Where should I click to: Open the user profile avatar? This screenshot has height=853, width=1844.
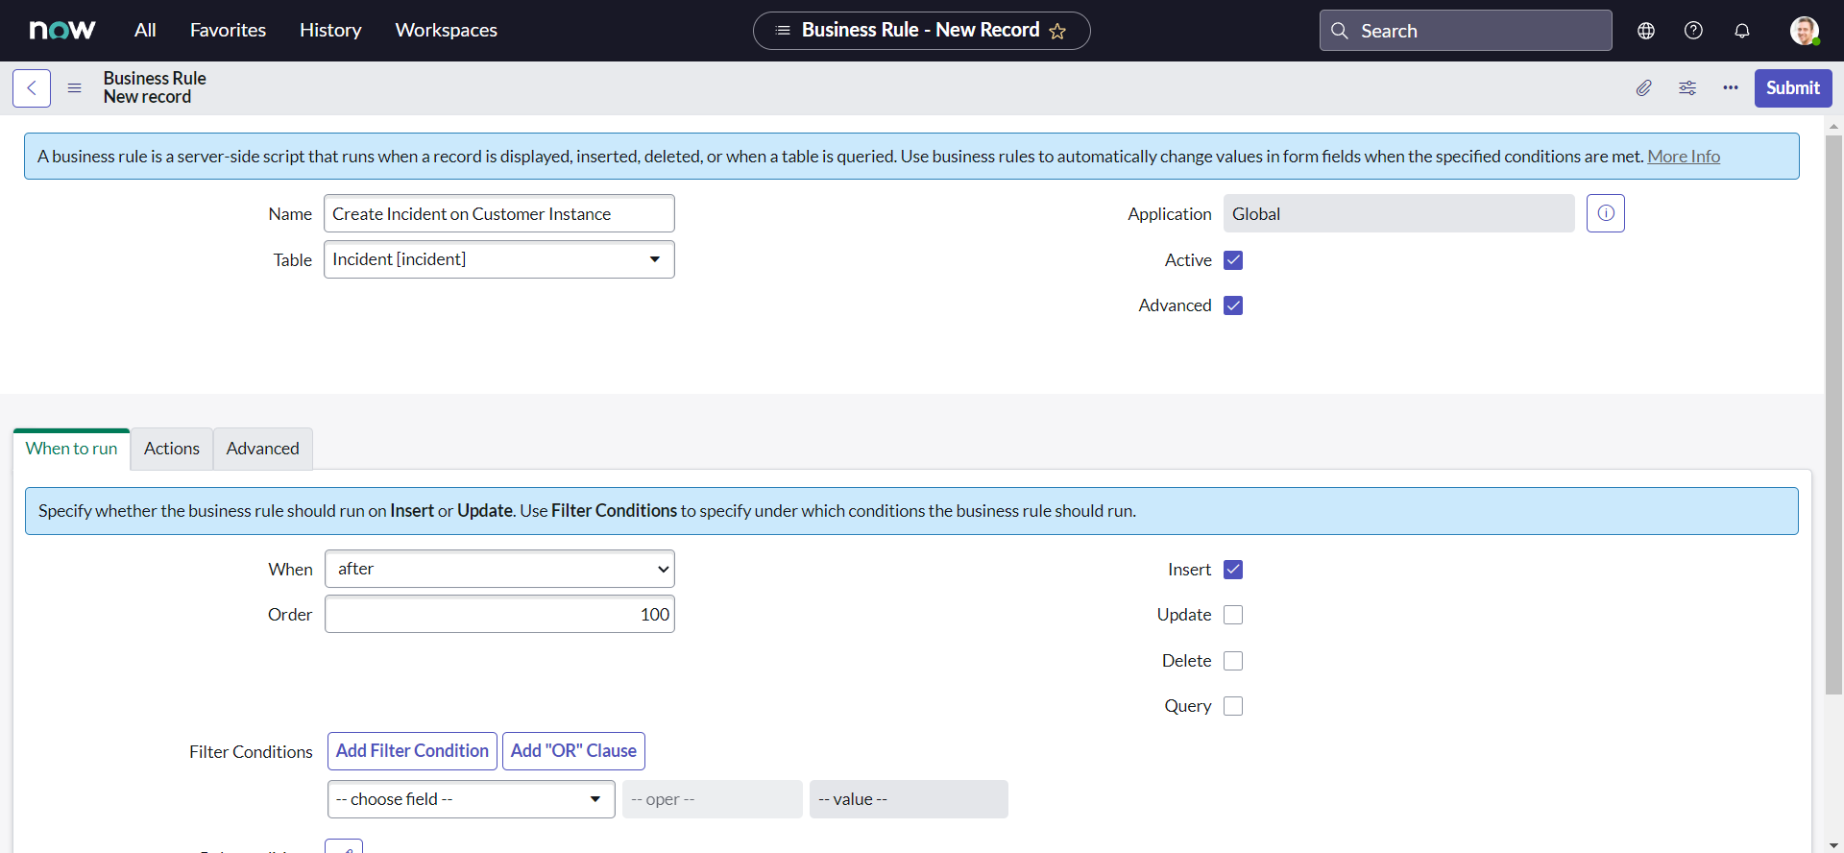click(1805, 31)
